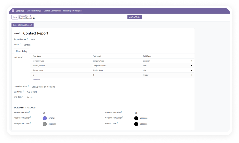239x143 pixels.
Task: Remove the contact_address field row
Action: 191,66
